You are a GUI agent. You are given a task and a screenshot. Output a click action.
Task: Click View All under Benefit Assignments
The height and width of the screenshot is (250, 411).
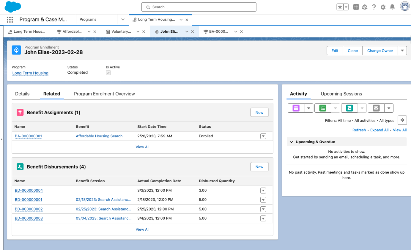point(143,147)
